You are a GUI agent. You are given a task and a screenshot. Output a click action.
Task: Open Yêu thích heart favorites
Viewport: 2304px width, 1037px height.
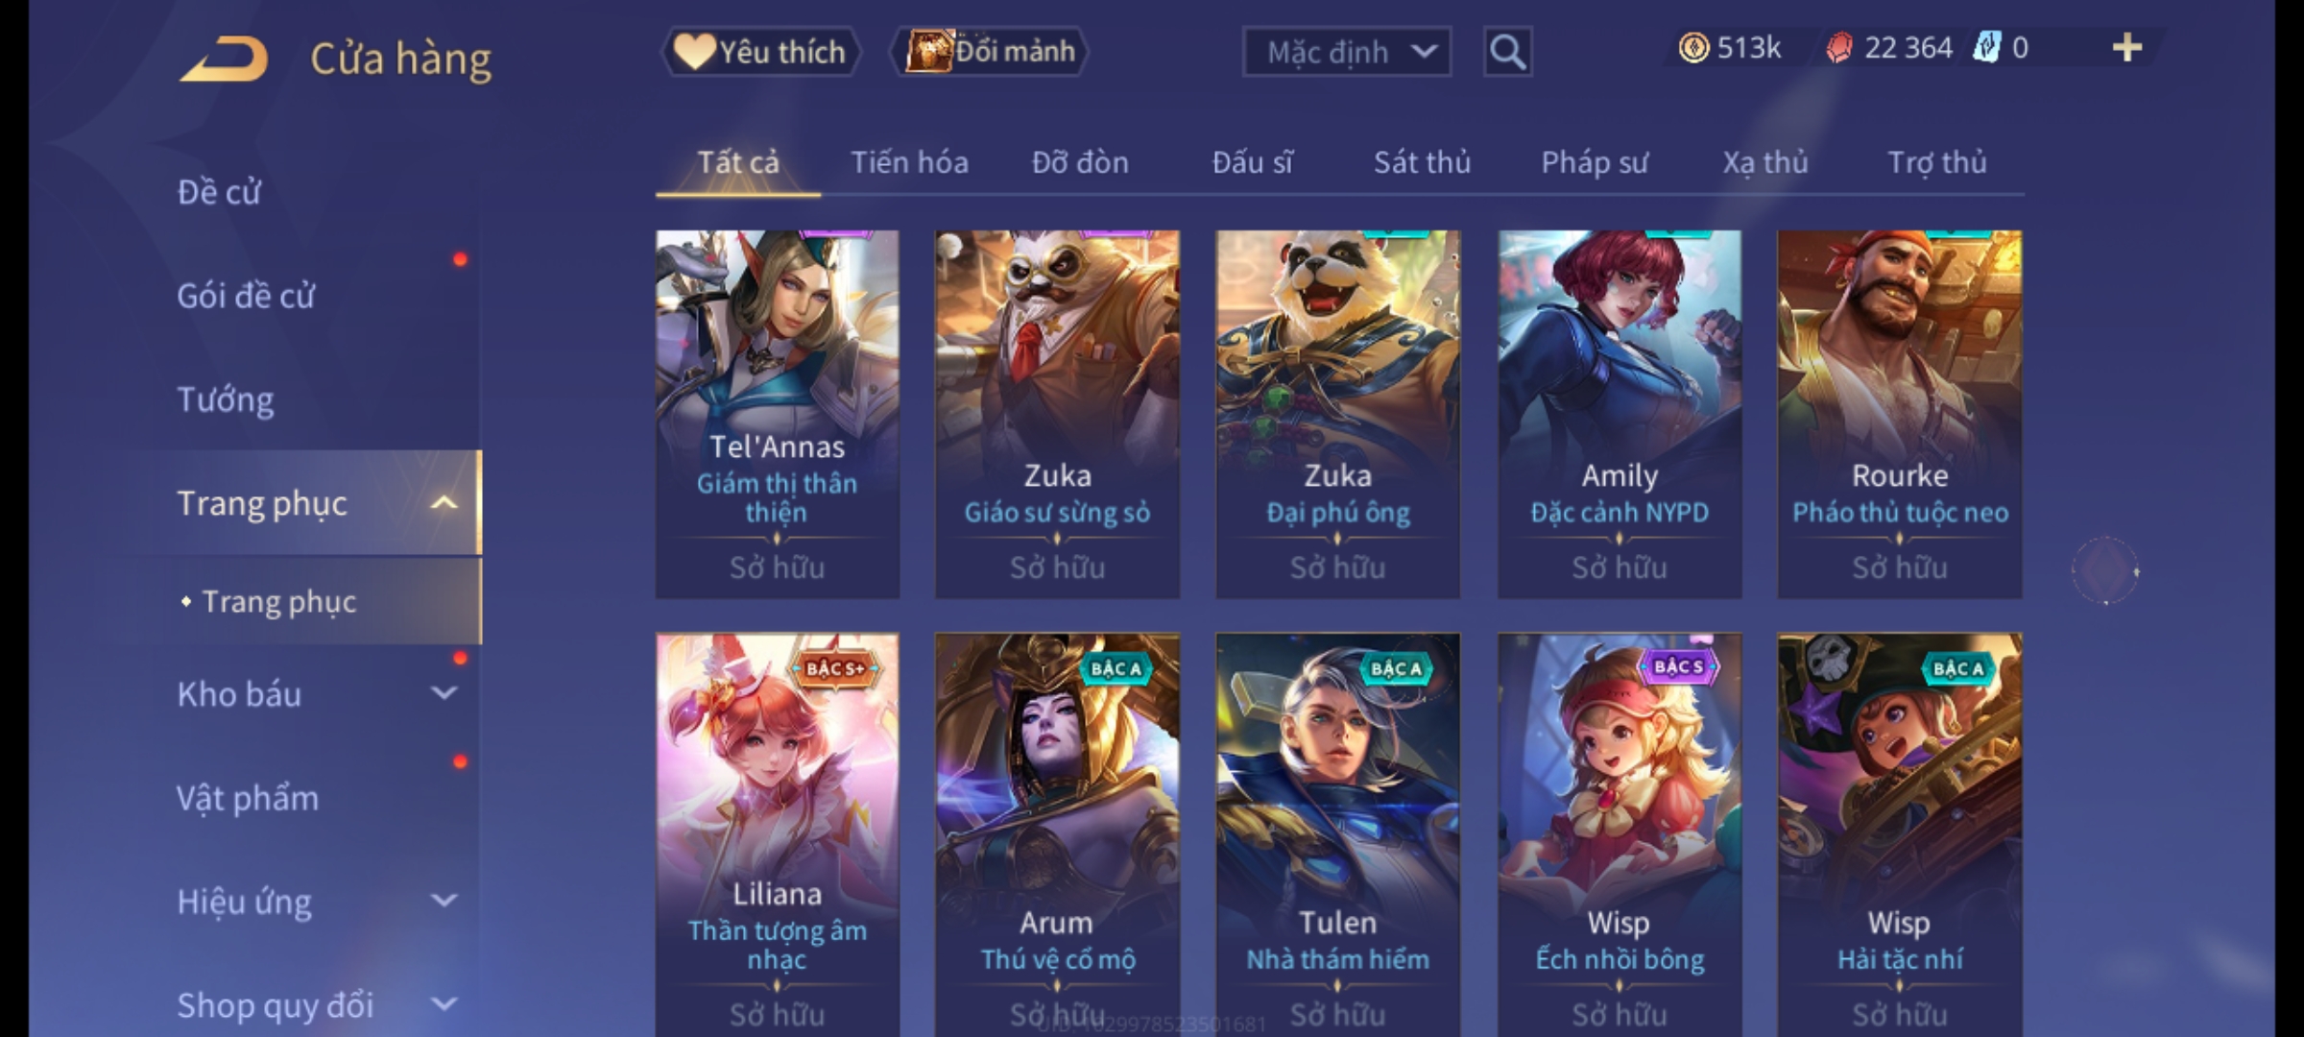760,52
